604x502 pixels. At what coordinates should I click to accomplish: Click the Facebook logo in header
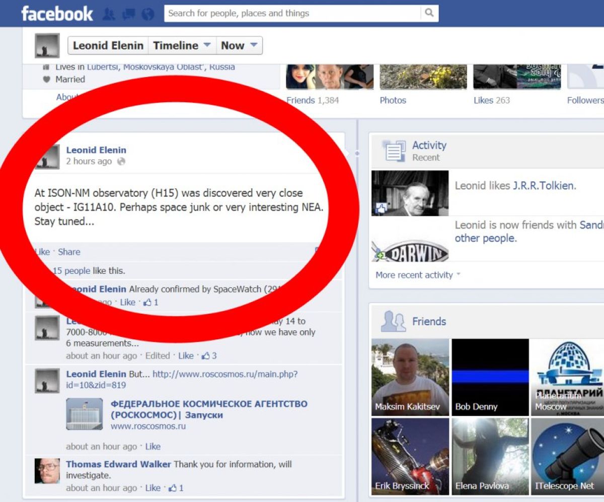57,14
